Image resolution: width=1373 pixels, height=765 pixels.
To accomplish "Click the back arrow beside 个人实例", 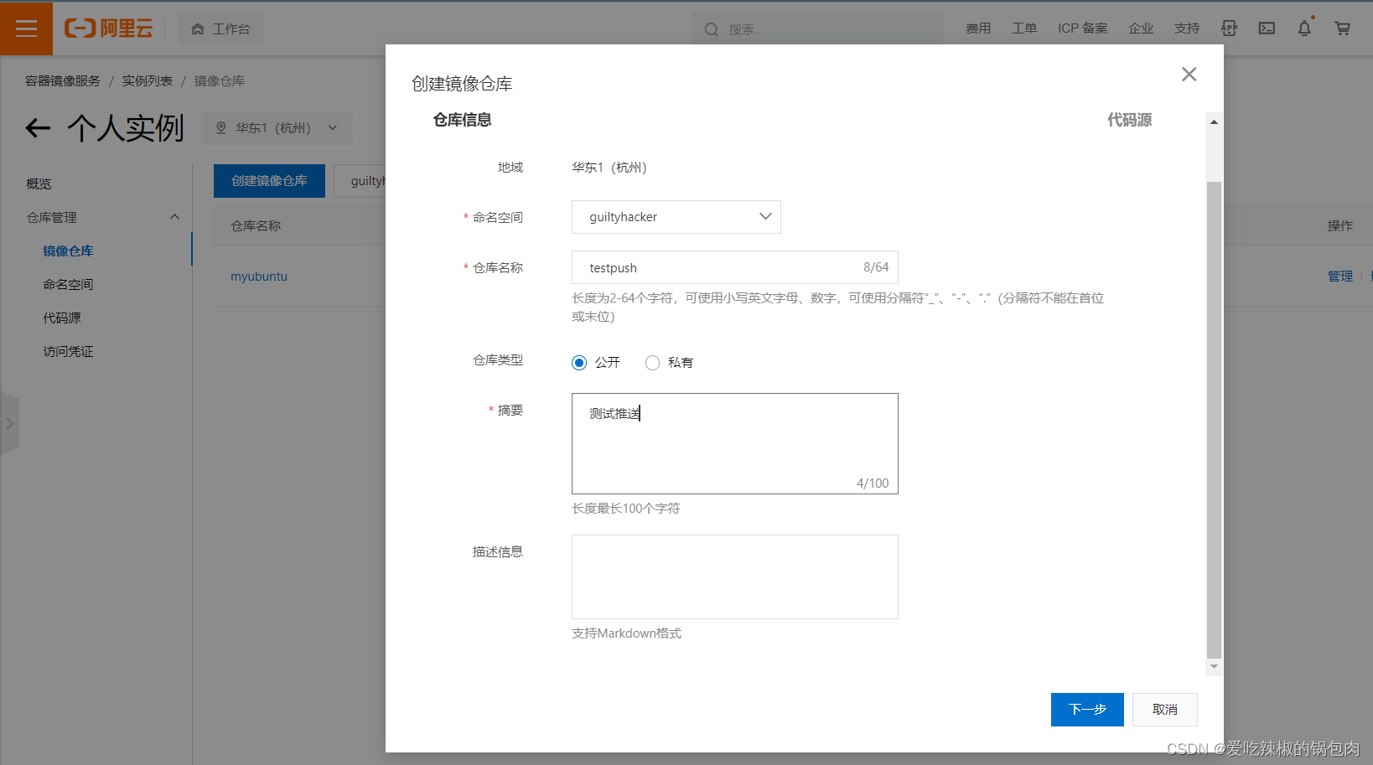I will [38, 127].
